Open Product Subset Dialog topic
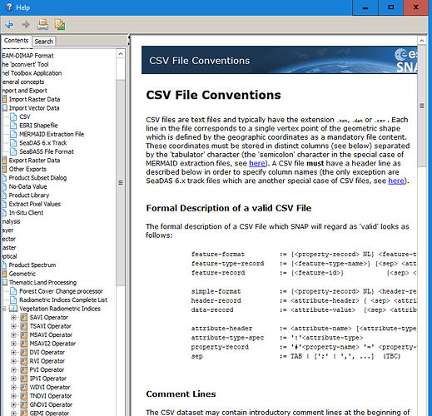 click(37, 178)
